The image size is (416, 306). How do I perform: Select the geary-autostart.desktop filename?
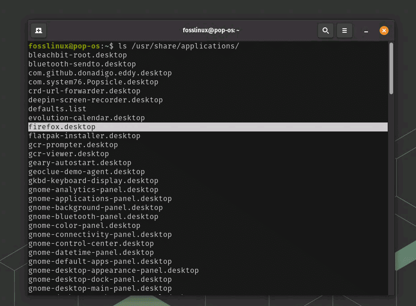click(80, 162)
